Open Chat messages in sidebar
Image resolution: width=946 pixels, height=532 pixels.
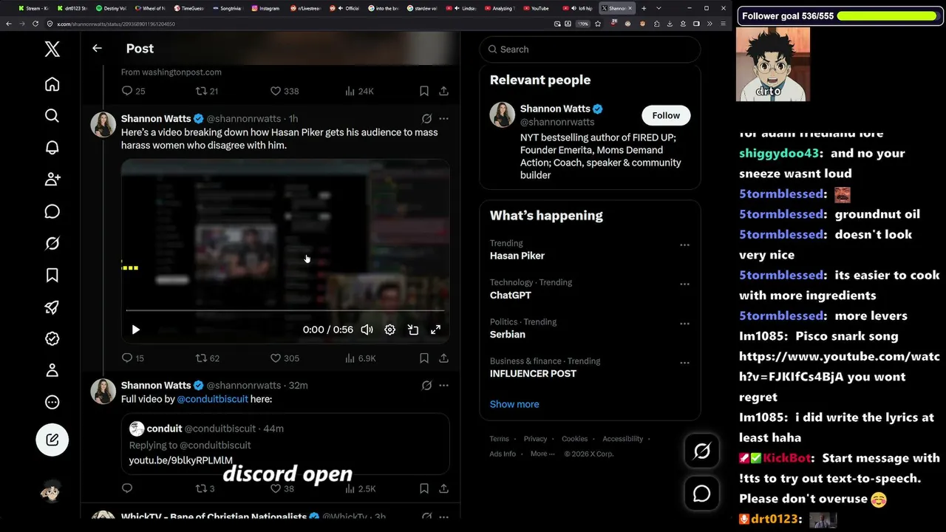[52, 211]
